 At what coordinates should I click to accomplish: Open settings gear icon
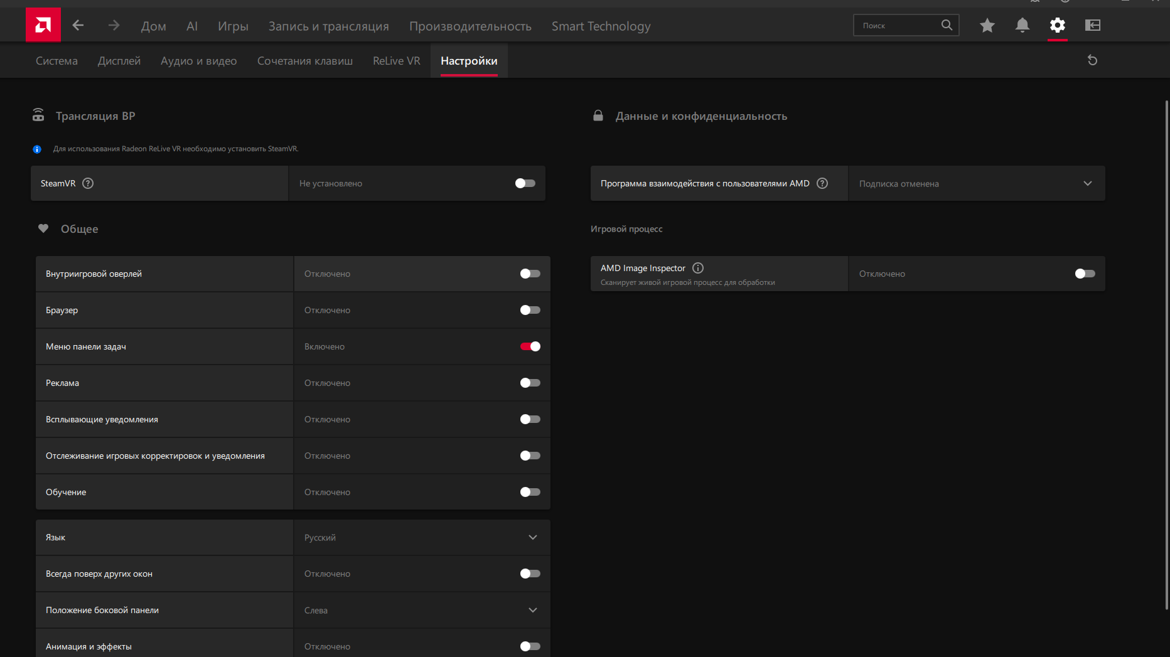pyautogui.click(x=1058, y=25)
